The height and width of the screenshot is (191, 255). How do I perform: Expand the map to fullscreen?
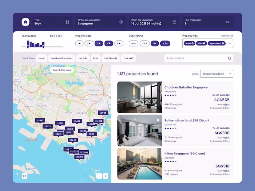pyautogui.click(x=25, y=176)
